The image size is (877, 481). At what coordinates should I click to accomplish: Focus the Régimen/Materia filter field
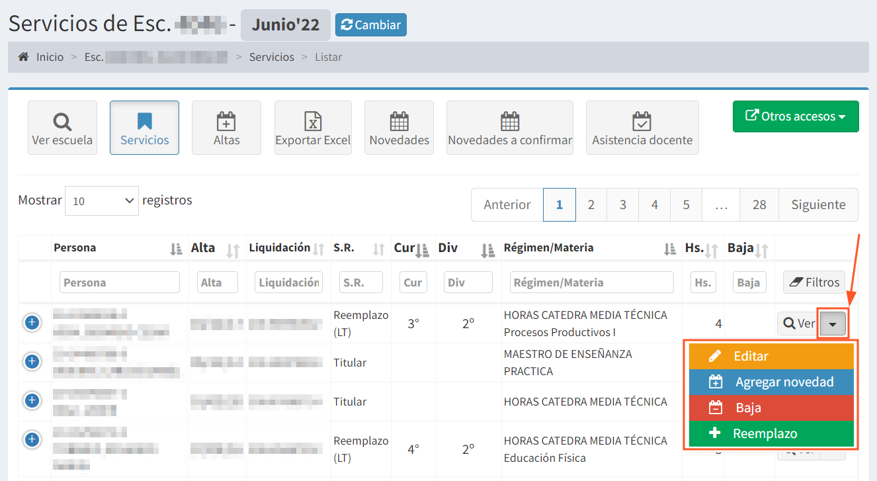(x=592, y=283)
